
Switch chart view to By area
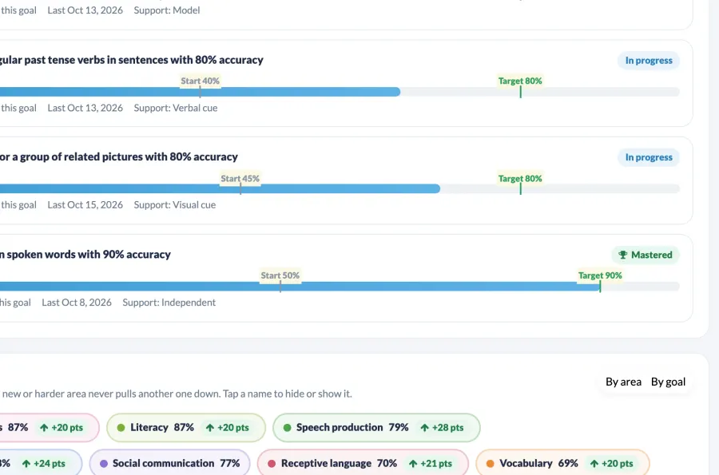point(623,382)
